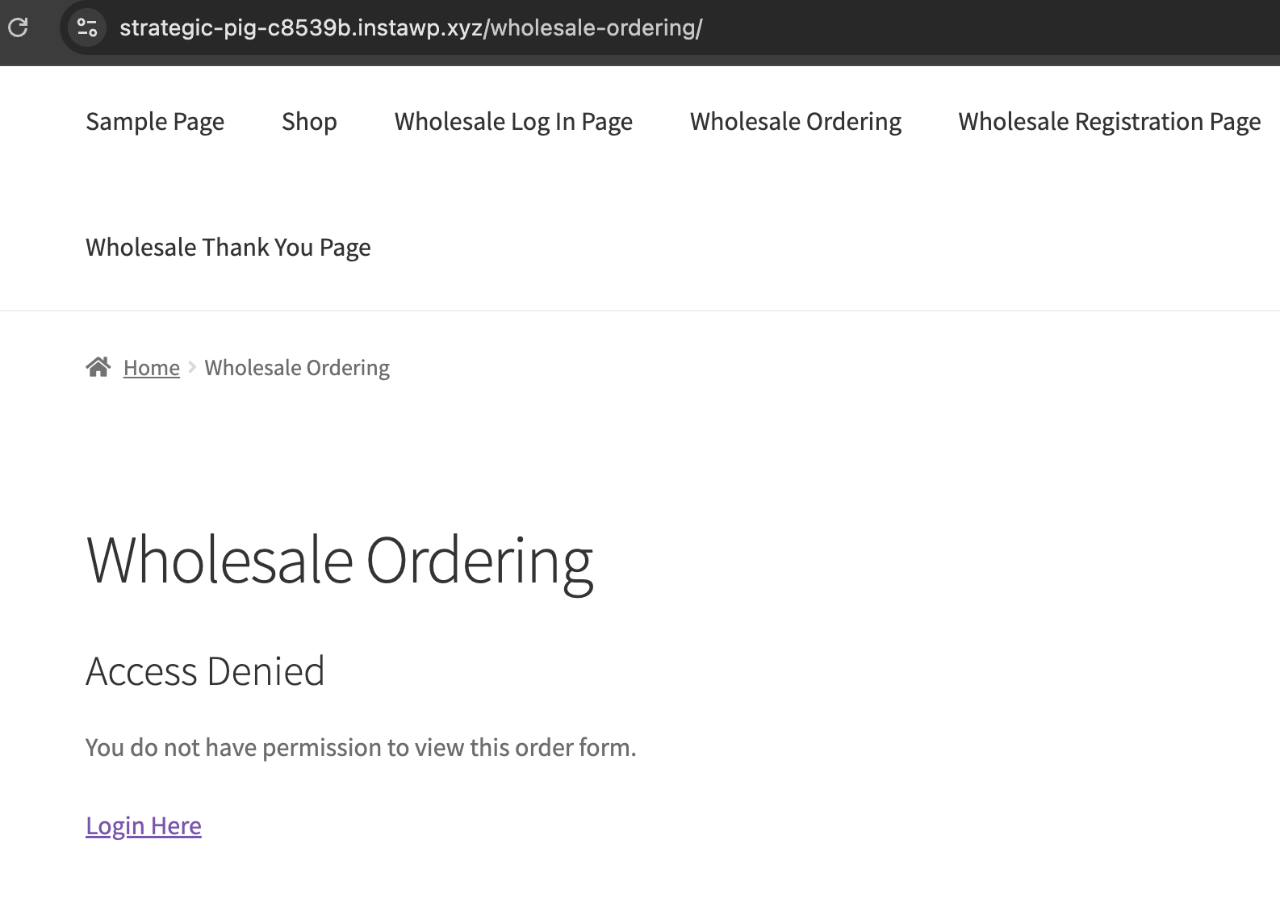
Task: Open the Wholesale Log In Page link
Action: tap(513, 122)
